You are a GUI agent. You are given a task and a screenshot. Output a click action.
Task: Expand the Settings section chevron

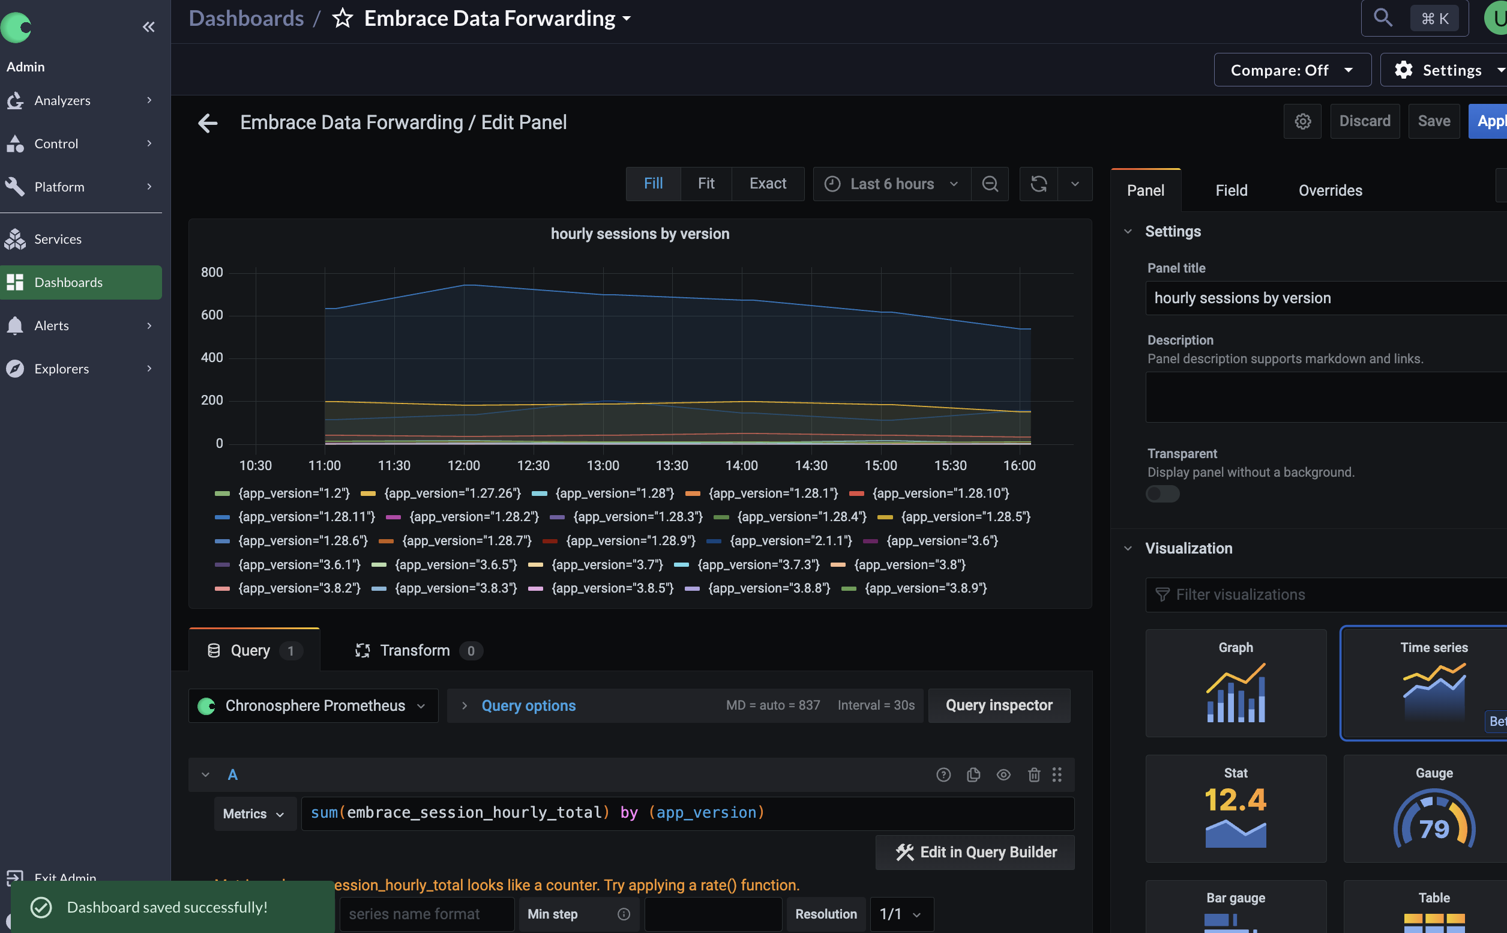click(x=1128, y=232)
